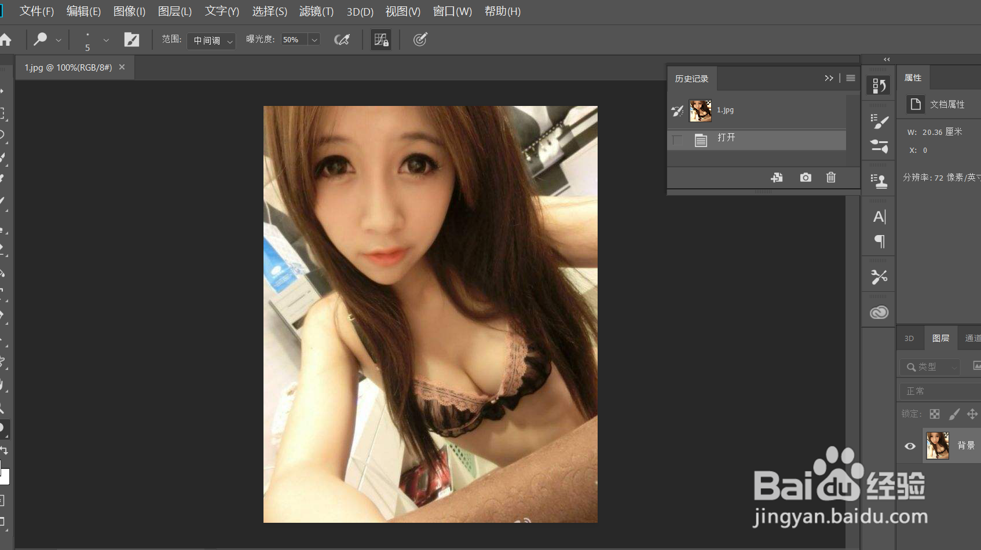Expand the 曝光度 slider arrow
The width and height of the screenshot is (981, 550).
[314, 39]
